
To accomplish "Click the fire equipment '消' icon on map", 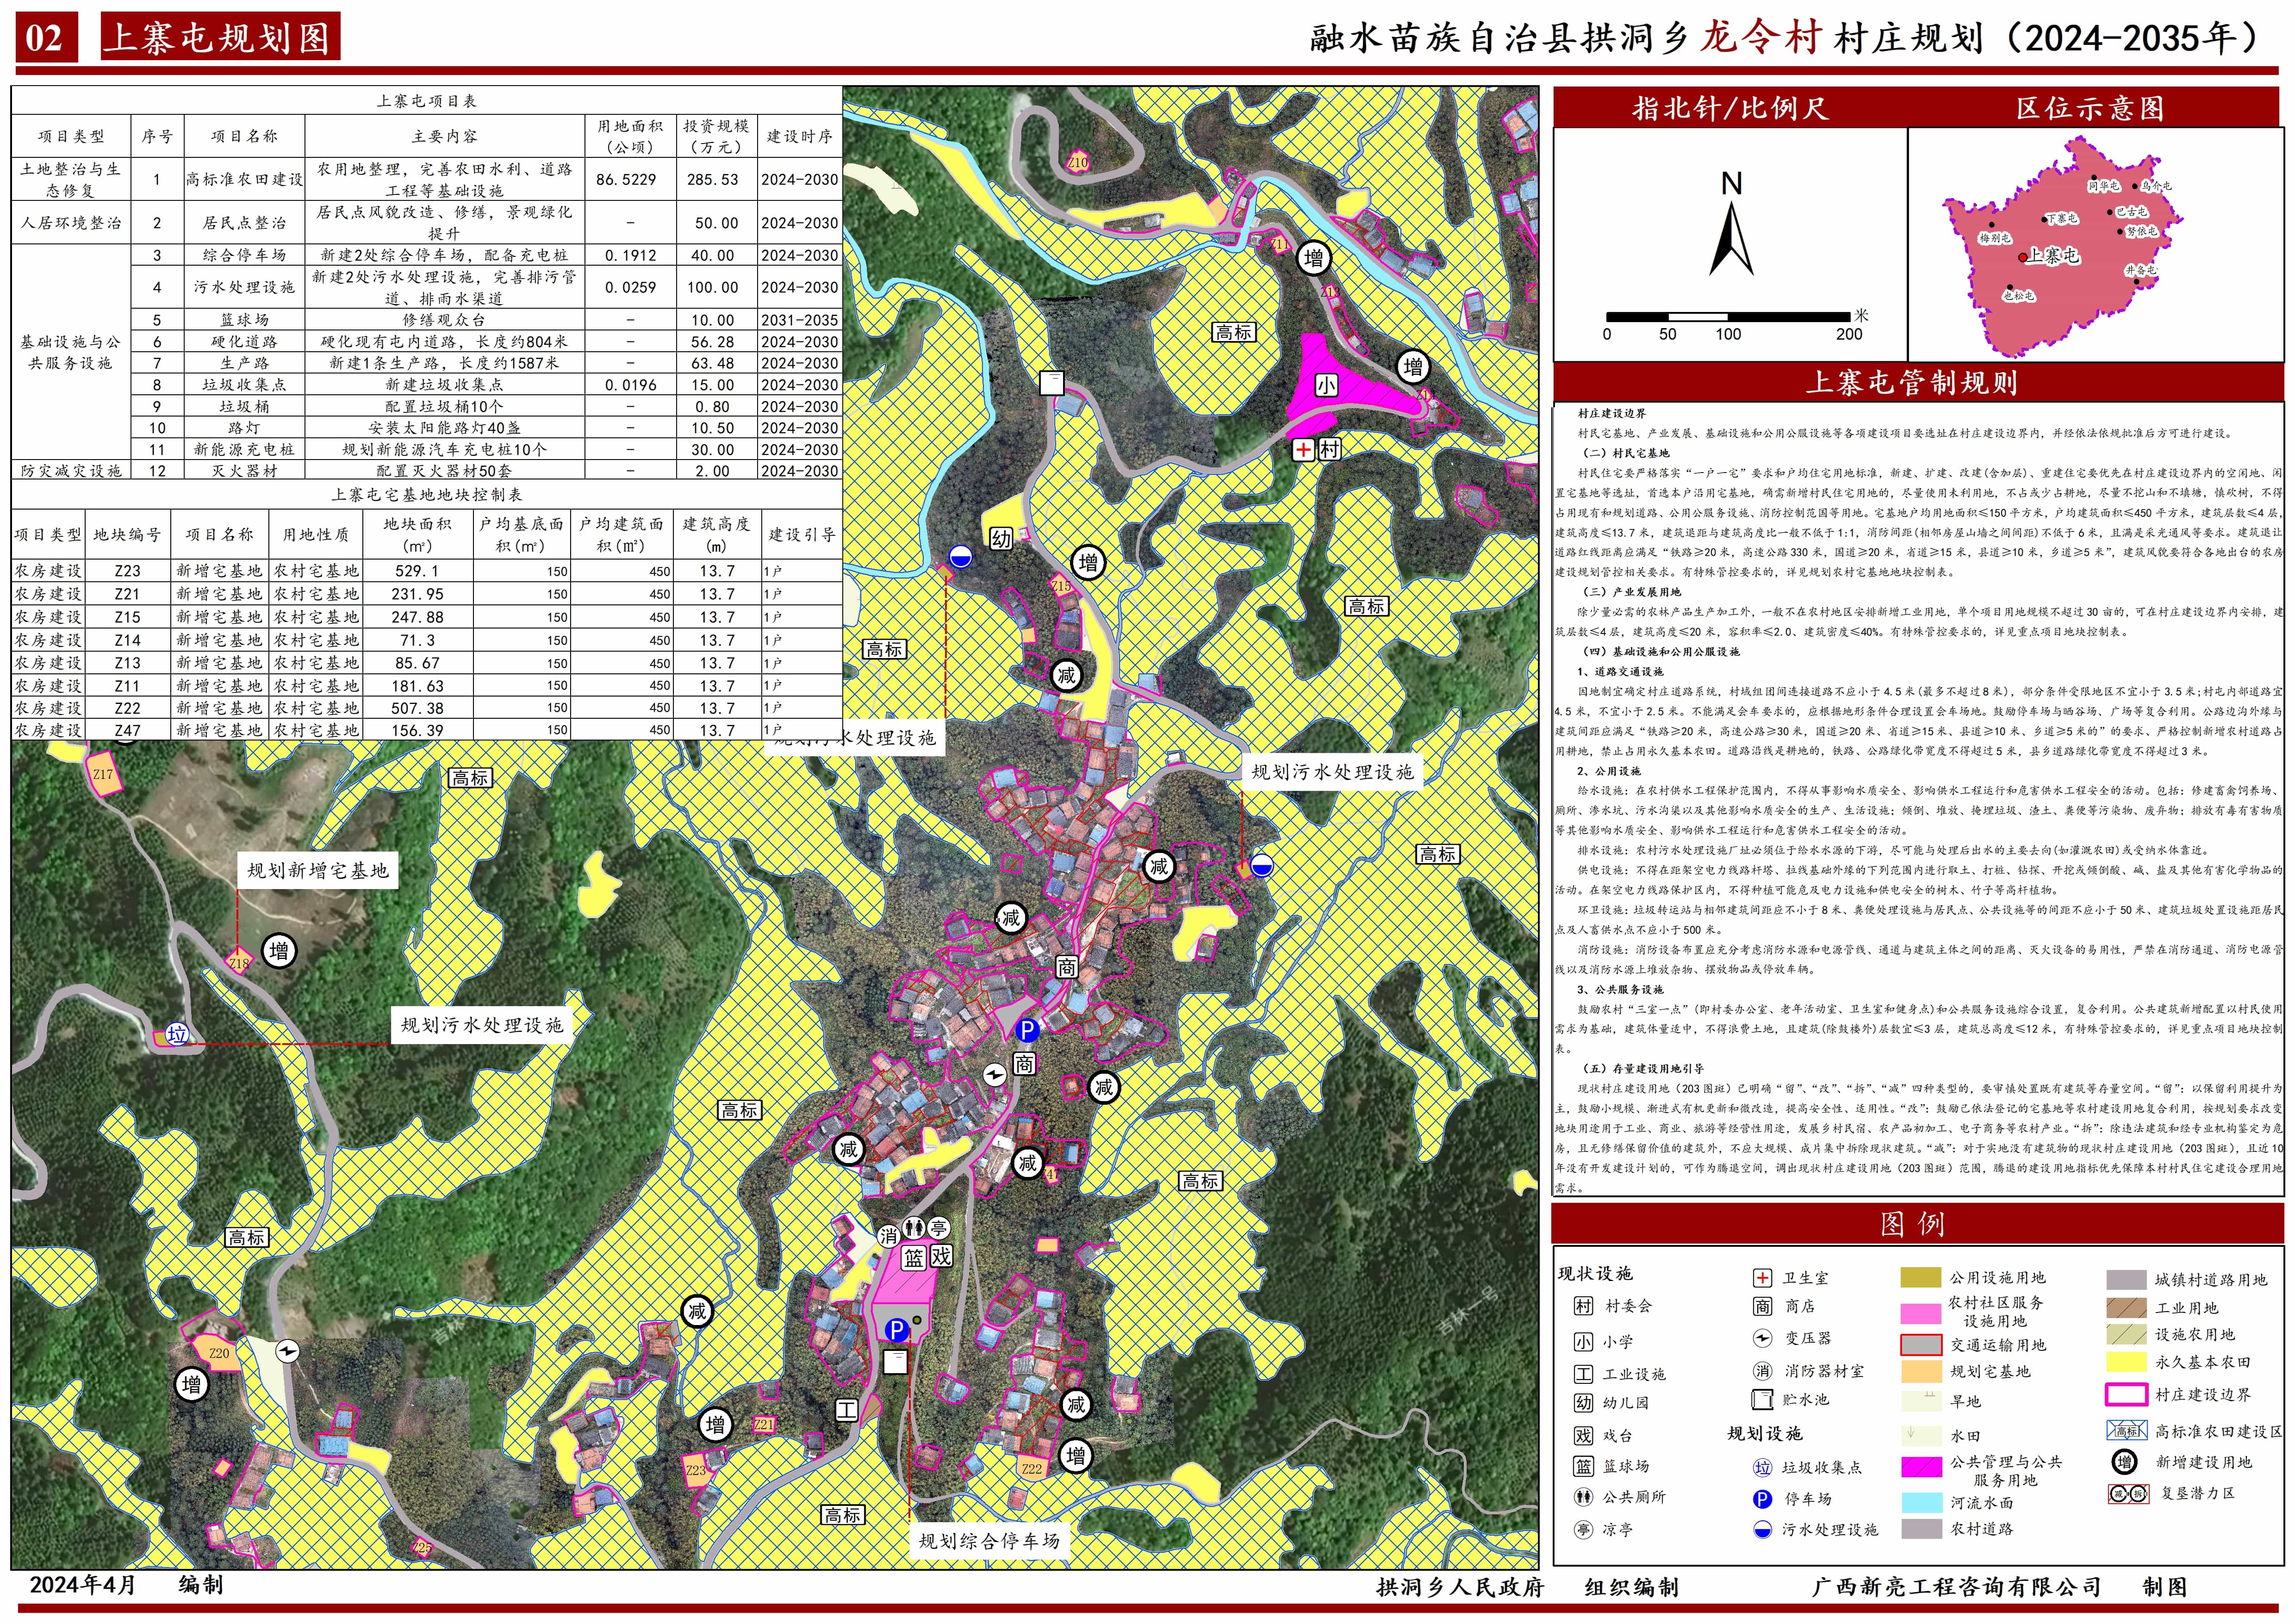I will coord(888,1236).
